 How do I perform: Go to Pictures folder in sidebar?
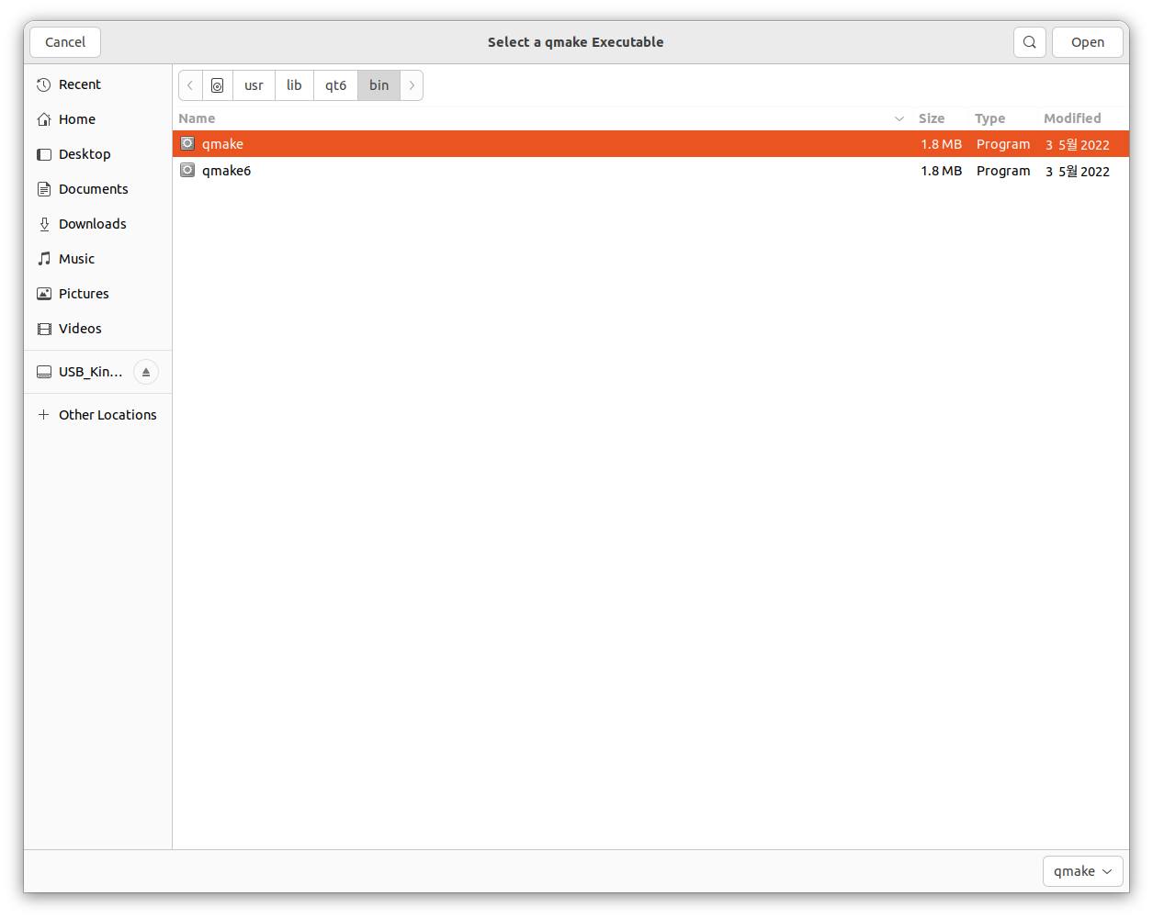[97, 294]
